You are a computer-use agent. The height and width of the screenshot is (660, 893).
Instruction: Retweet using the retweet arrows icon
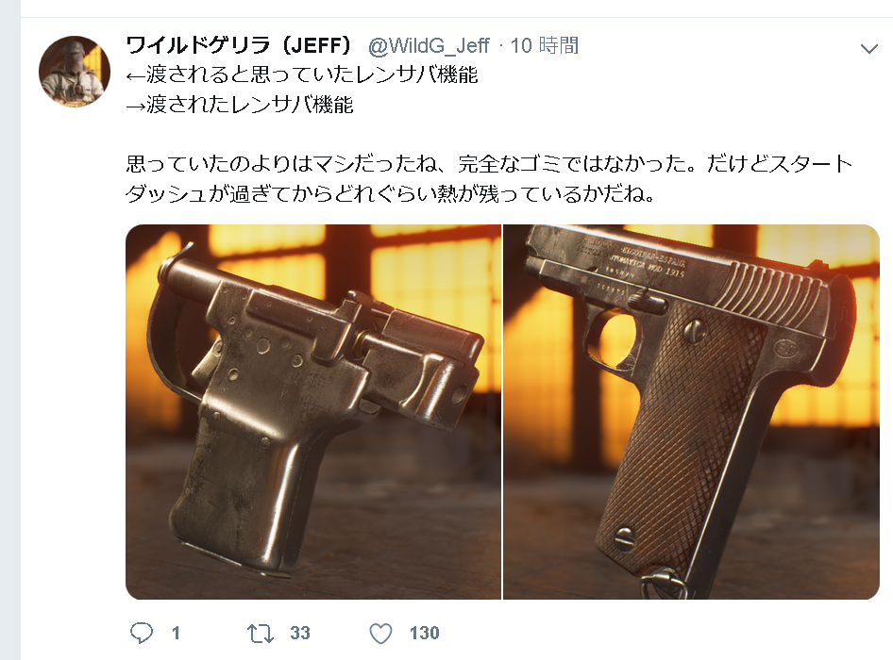(261, 634)
